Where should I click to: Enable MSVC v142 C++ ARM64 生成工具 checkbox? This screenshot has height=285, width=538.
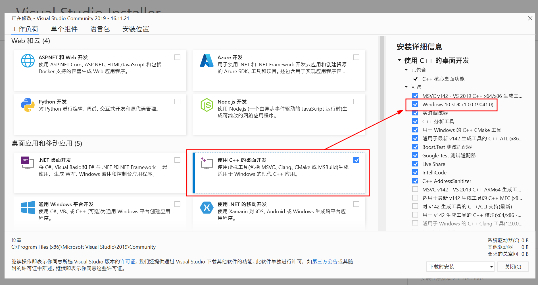415,189
